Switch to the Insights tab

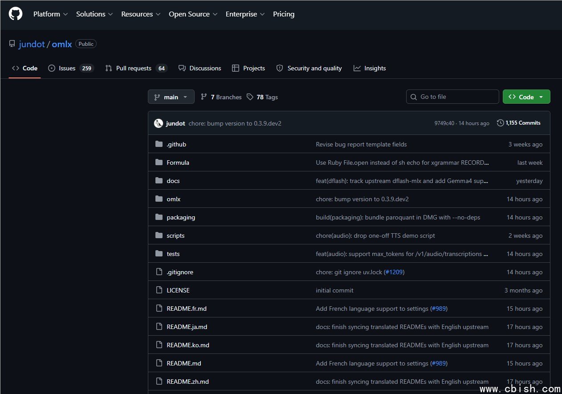(x=370, y=68)
